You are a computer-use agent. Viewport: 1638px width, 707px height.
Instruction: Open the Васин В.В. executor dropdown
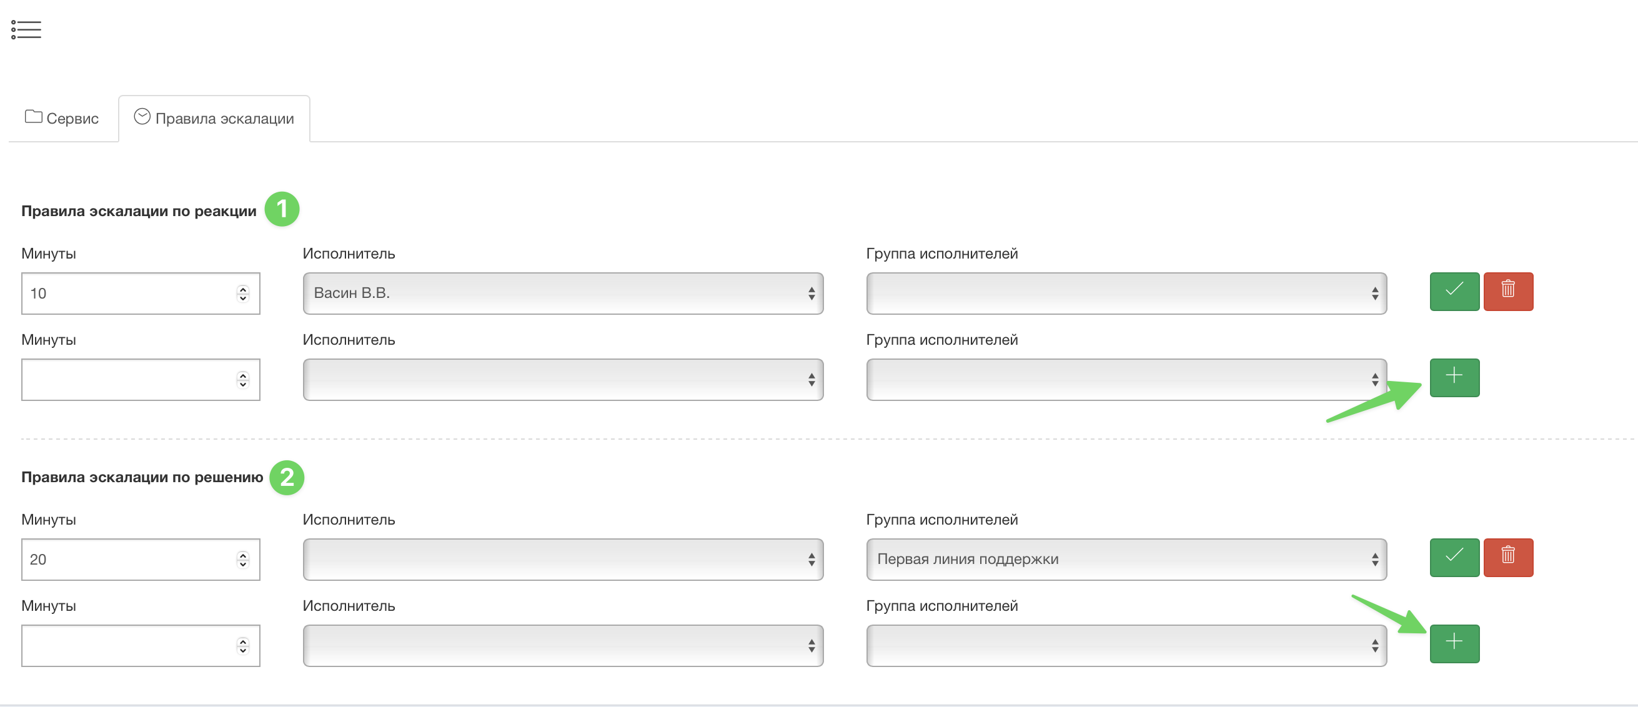pyautogui.click(x=562, y=293)
